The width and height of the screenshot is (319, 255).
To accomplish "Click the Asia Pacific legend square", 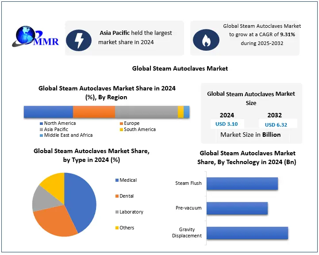I will (41, 130).
